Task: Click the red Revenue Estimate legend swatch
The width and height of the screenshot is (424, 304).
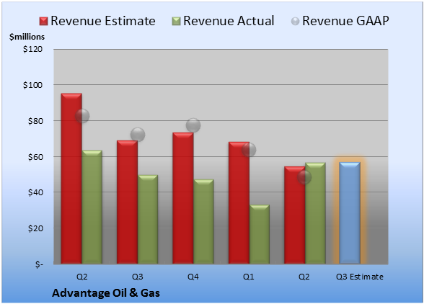Action: tap(43, 22)
